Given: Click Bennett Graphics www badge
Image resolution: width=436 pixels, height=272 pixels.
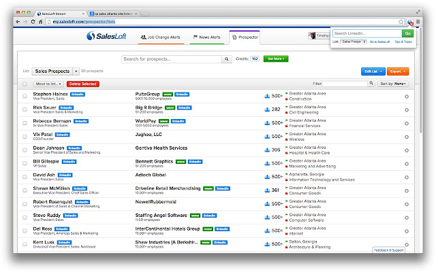Looking at the screenshot, I should point(181,162).
